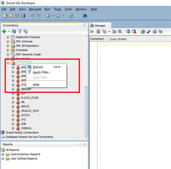
Task: Select the OUTLN user
Action: (x=25, y=115)
